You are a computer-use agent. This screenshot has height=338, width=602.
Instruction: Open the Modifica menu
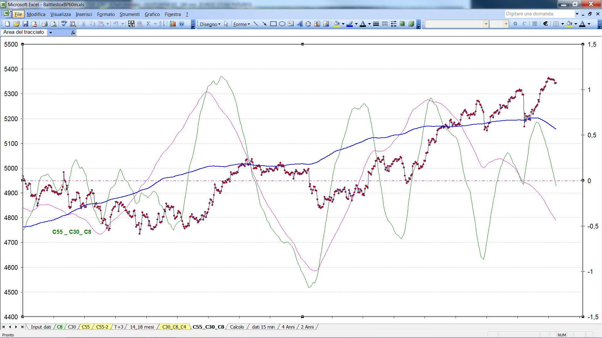pos(36,14)
